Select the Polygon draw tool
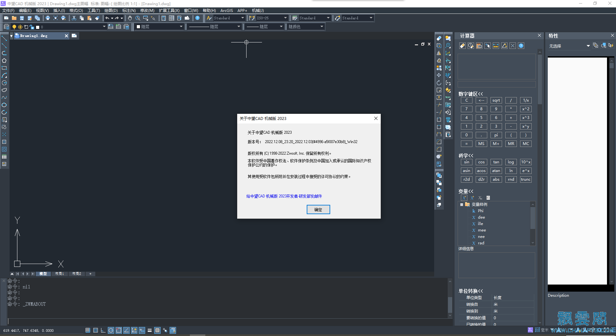 coord(4,60)
